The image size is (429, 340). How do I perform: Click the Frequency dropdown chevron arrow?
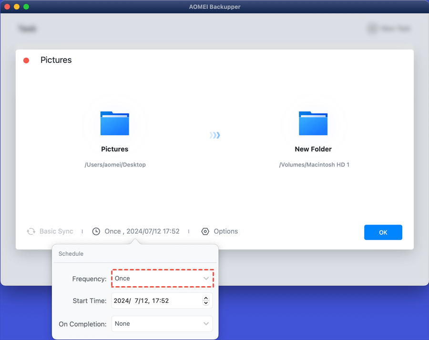206,278
